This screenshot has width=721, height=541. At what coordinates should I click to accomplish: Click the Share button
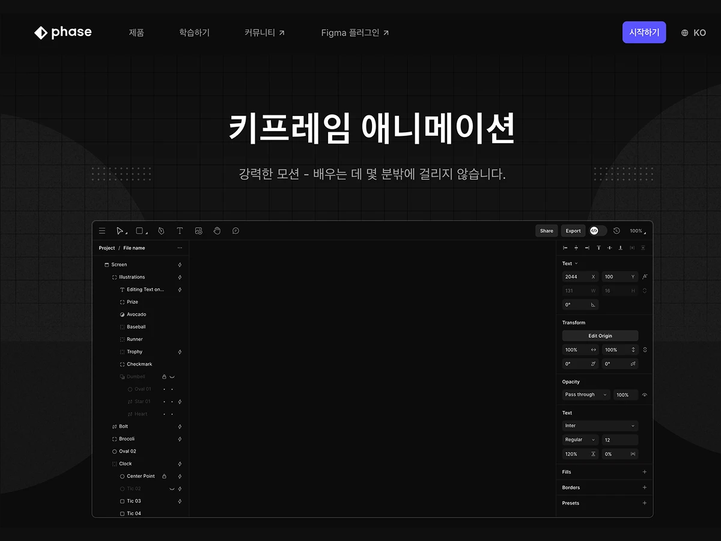tap(547, 231)
